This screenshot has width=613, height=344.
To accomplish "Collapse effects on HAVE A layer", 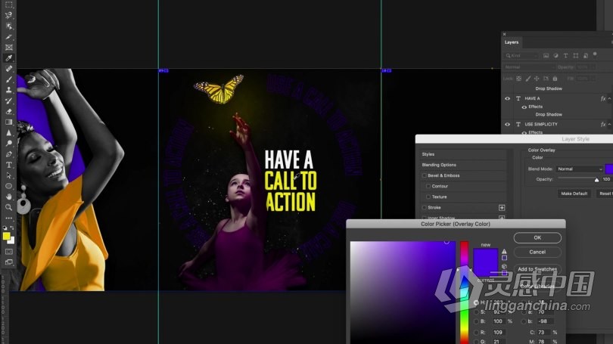I will (611, 98).
